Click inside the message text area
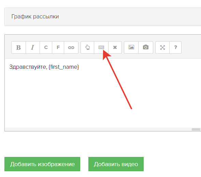 pyautogui.click(x=103, y=93)
